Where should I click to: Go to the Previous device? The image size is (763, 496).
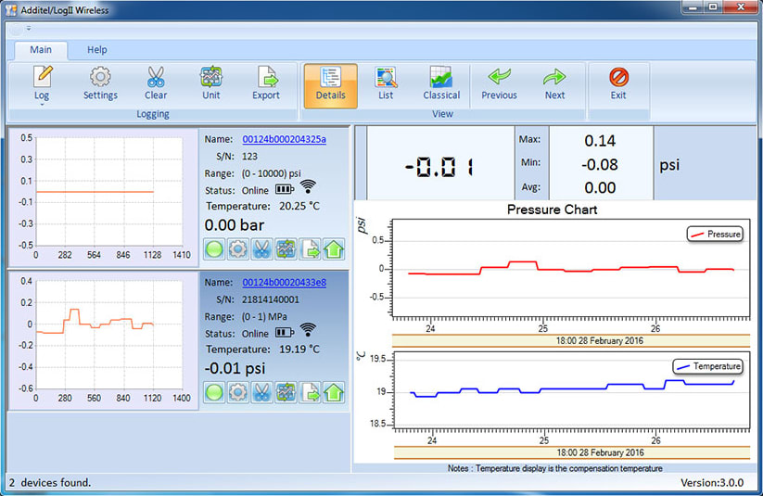tap(500, 83)
